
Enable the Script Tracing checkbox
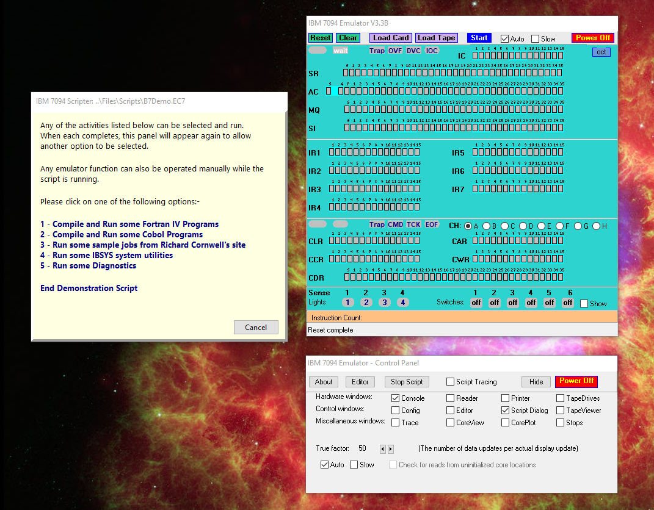tap(450, 382)
